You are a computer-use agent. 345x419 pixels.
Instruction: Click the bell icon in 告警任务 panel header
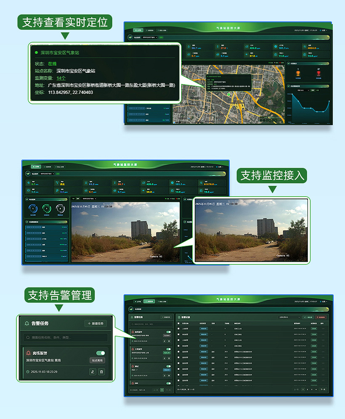click(x=27, y=323)
